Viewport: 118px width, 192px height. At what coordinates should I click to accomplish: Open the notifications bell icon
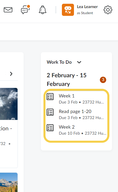[x=43, y=10]
